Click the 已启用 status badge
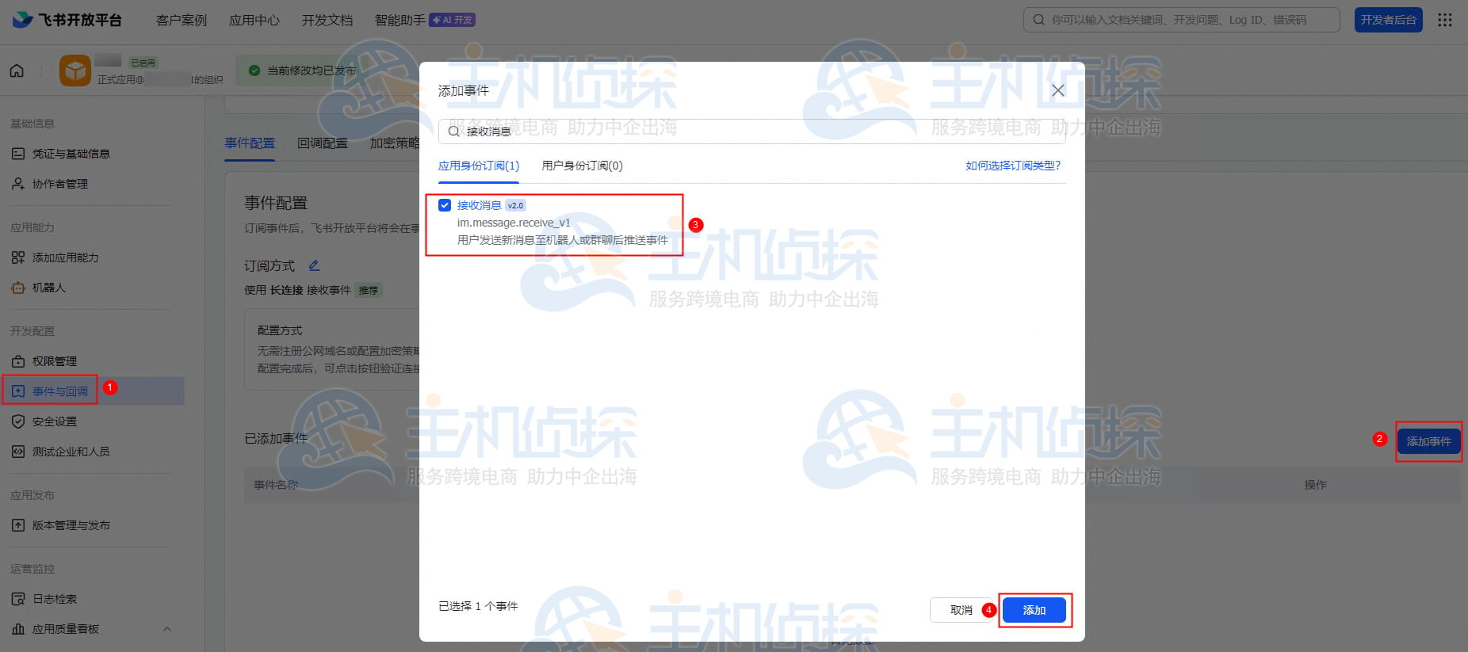1468x652 pixels. 143,63
